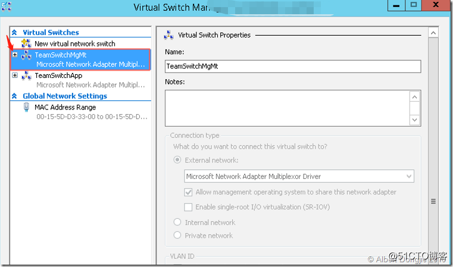Click the Global Network Settings heading
This screenshot has width=453, height=267.
65,96
